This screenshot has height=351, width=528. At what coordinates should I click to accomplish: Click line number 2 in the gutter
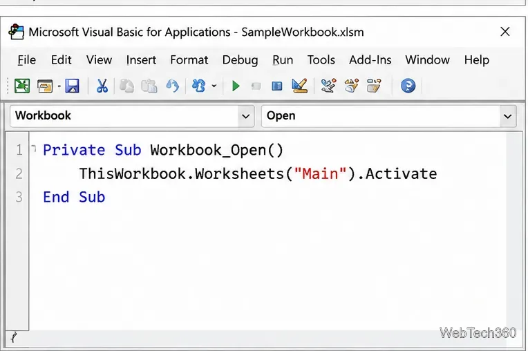click(x=19, y=173)
